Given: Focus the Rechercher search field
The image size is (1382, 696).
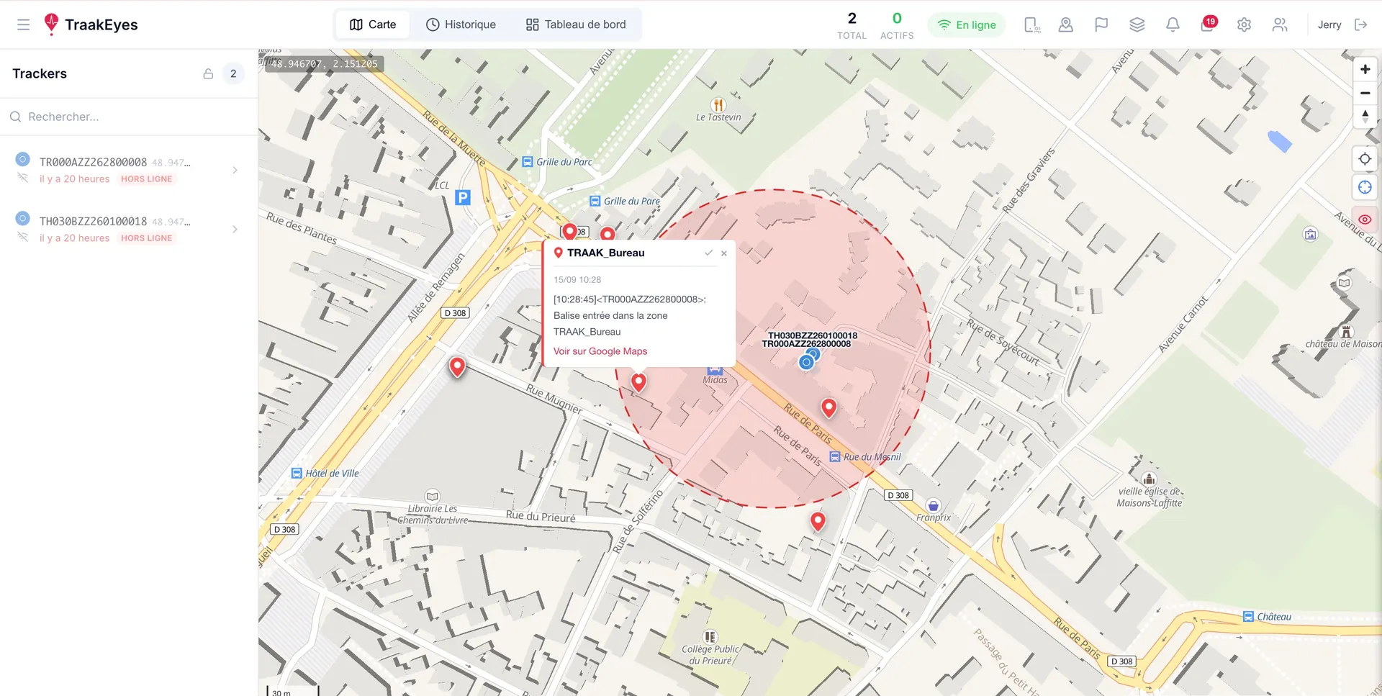Looking at the screenshot, I should pyautogui.click(x=129, y=117).
